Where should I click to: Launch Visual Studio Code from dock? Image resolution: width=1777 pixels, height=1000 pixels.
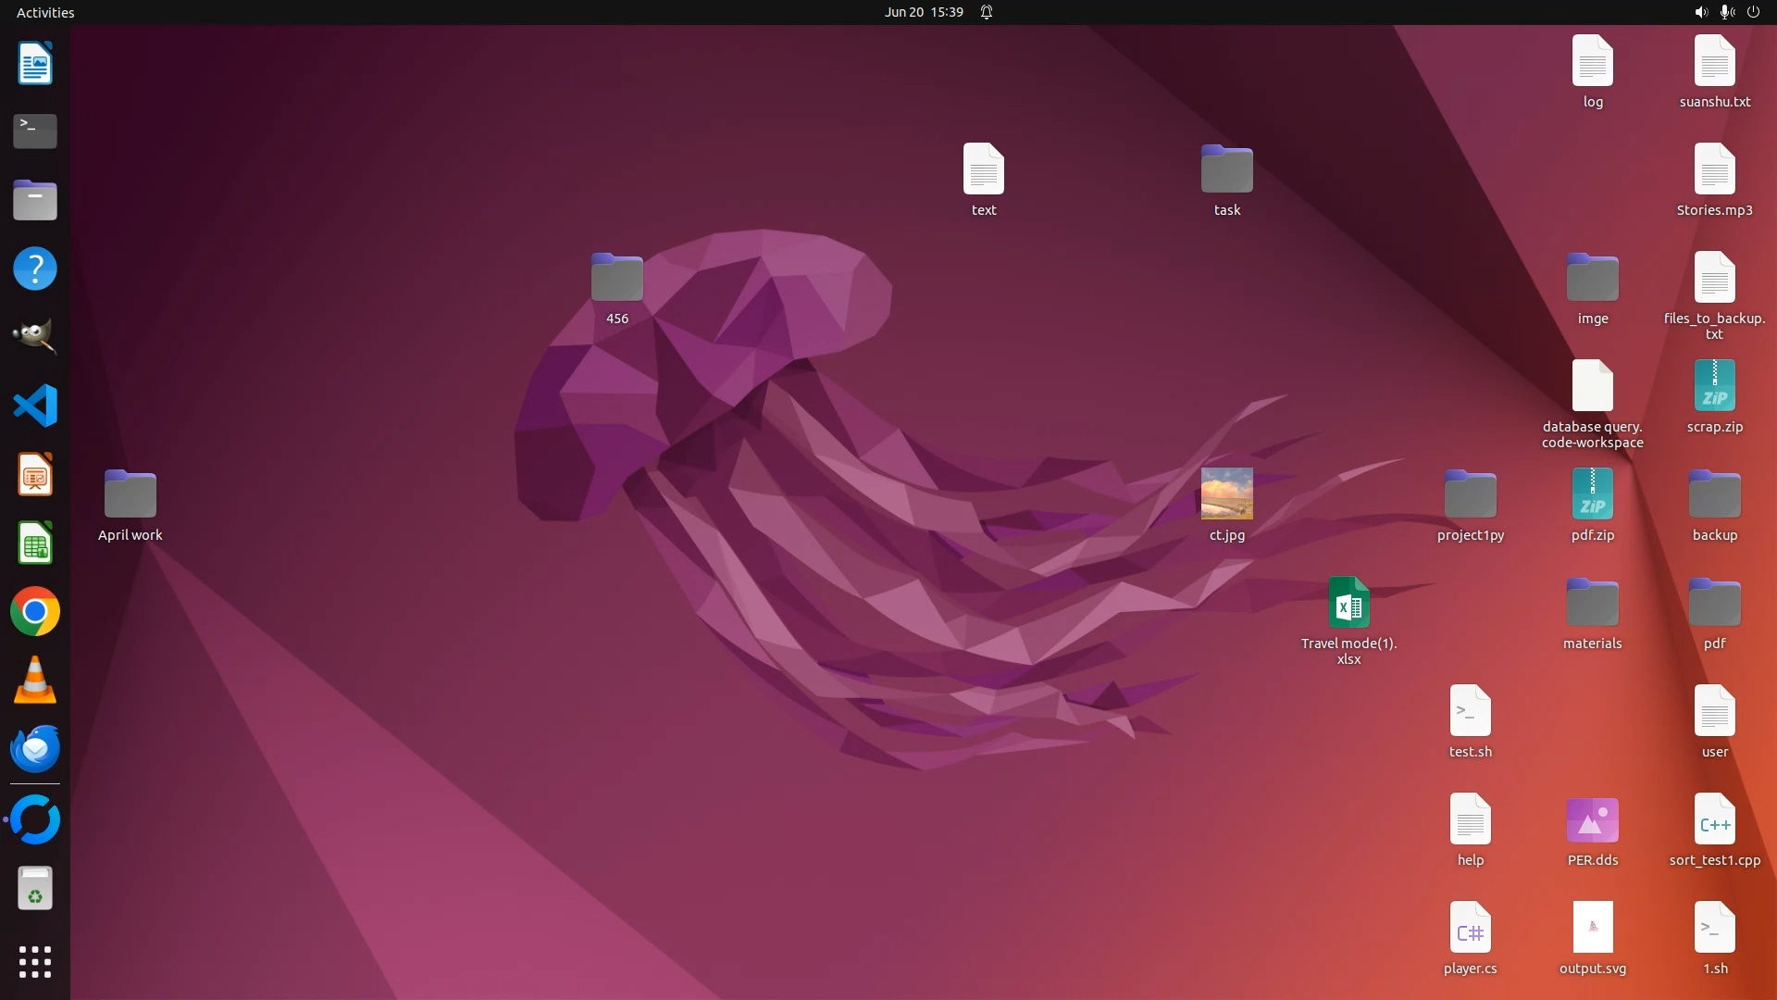pos(35,406)
